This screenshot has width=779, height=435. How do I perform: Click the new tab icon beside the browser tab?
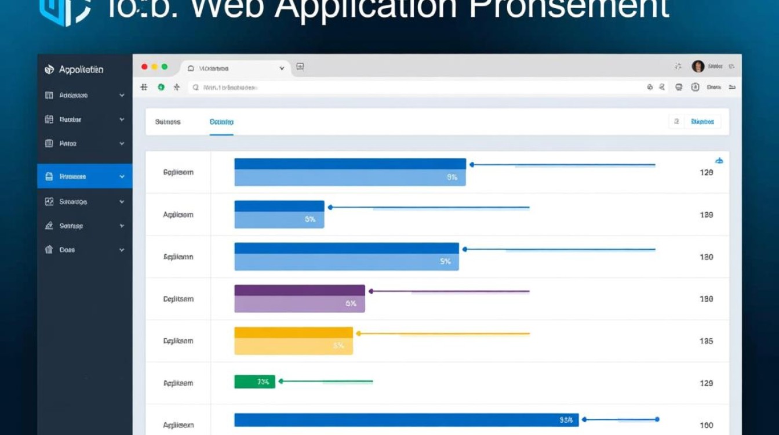coord(300,67)
